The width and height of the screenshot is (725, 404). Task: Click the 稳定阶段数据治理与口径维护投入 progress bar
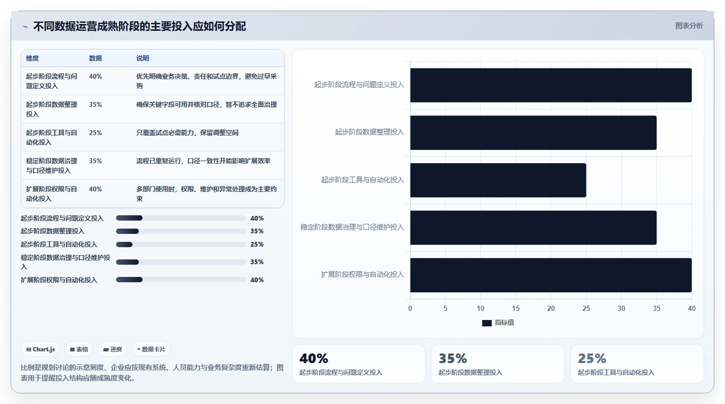pyautogui.click(x=181, y=262)
